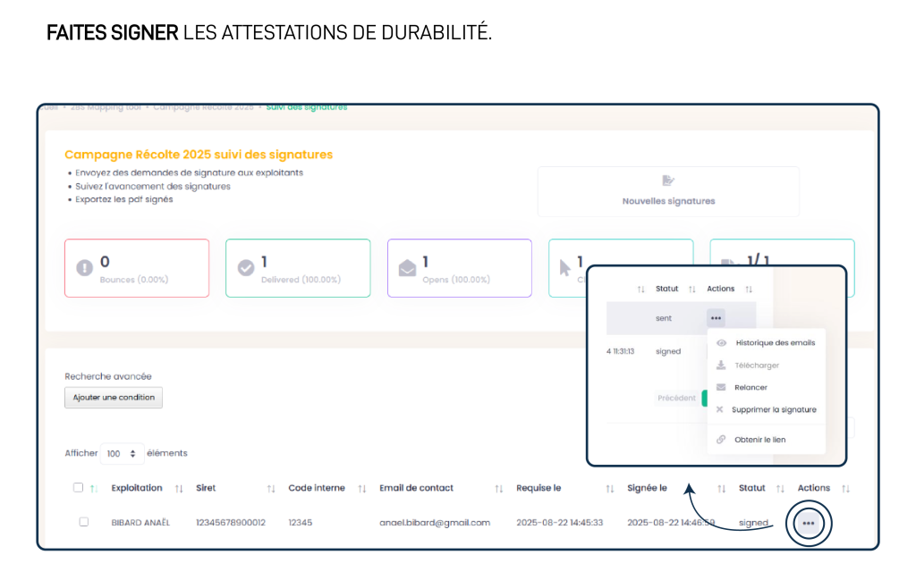The image size is (916, 580).
Task: Click the X icon for Supprimer la signature
Action: tap(720, 409)
